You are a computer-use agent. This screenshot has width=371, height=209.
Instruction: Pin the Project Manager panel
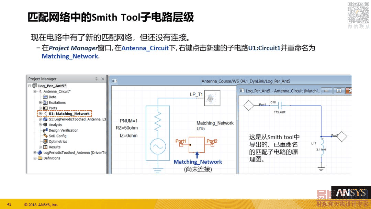(x=96, y=79)
